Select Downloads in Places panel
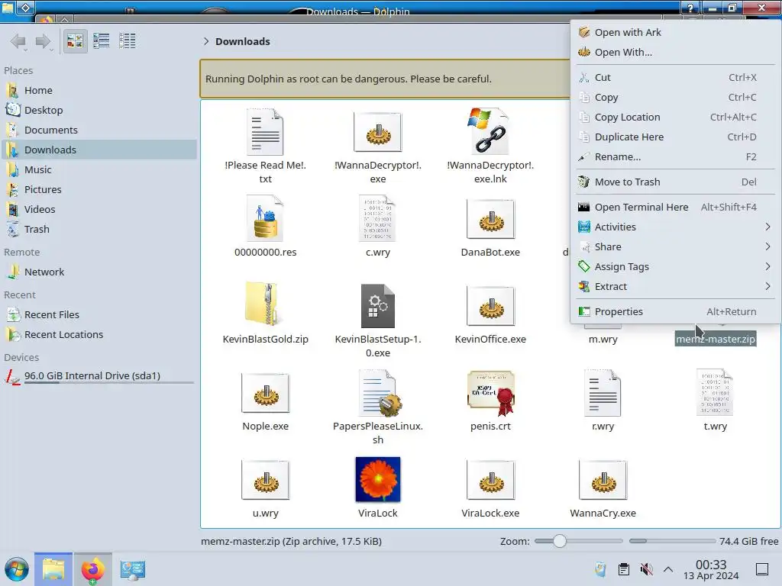Viewport: 782px width, 586px height. point(99,150)
